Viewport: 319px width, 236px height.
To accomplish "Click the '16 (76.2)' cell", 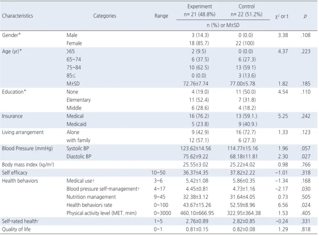I will pyautogui.click(x=199, y=116).
